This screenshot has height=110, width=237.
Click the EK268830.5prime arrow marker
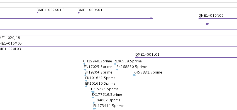[117, 70]
